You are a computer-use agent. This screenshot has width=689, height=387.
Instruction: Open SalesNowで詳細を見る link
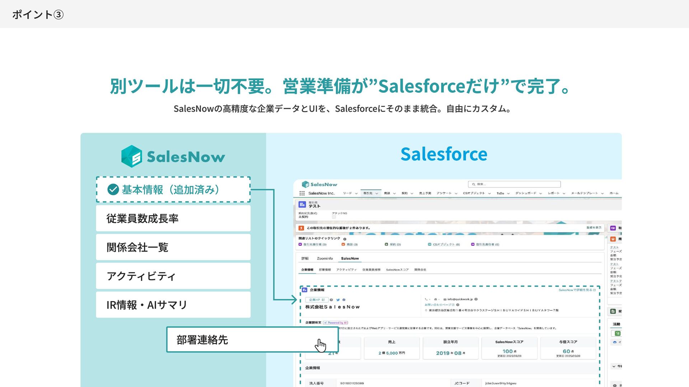(577, 290)
